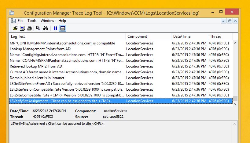Click the application icon in title bar
This screenshot has width=250, height=143.
point(12,13)
